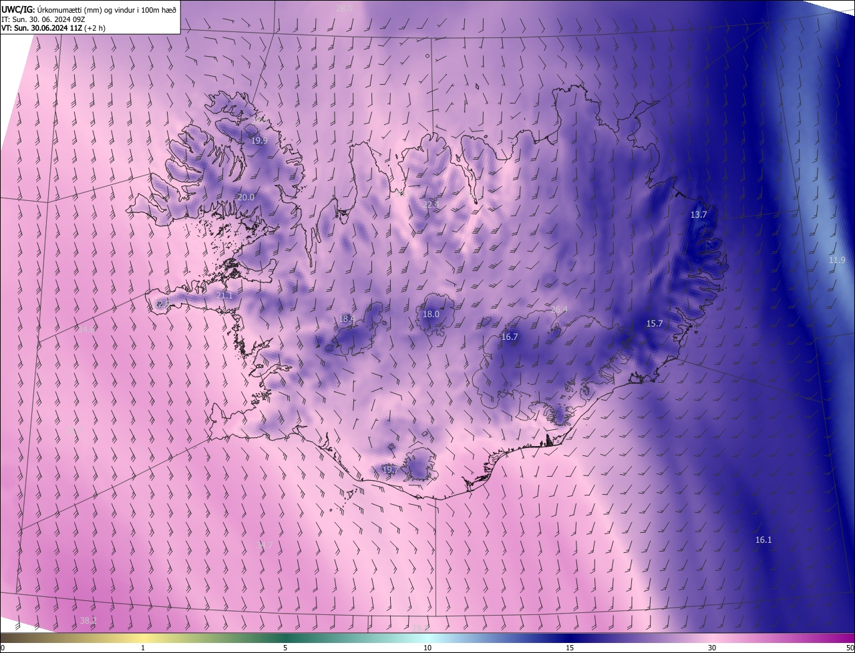Click the 11.9 value over the eastern sea
Viewport: 855px width, 653px height.
[837, 260]
